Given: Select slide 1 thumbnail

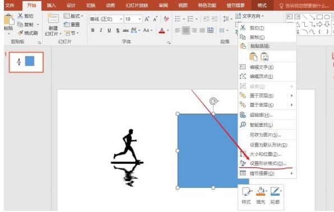Looking at the screenshot, I should coord(26,62).
